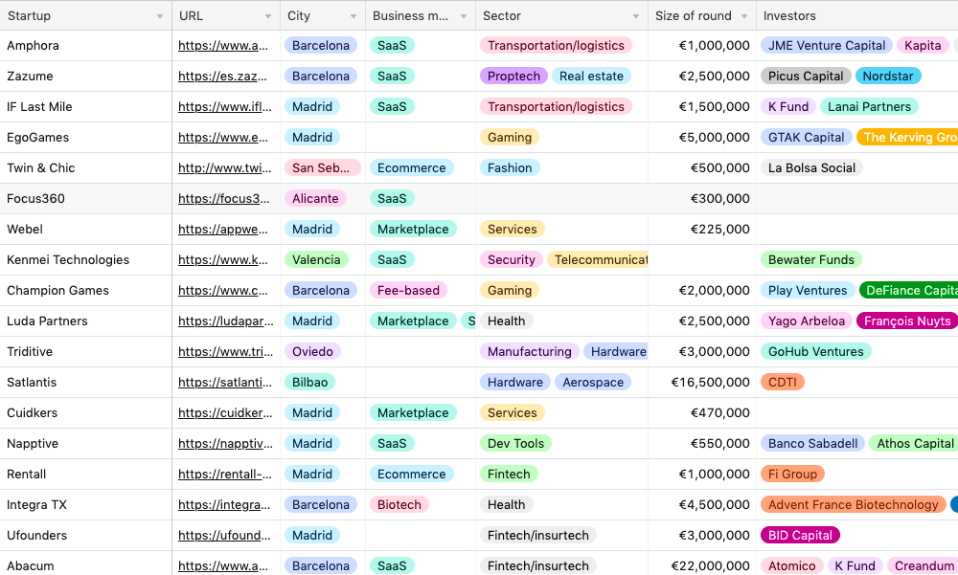Click Fintech tag in Rentall row
This screenshot has height=575, width=958.
pyautogui.click(x=509, y=474)
